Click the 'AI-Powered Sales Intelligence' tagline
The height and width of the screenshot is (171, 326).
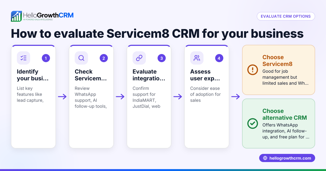38,20
